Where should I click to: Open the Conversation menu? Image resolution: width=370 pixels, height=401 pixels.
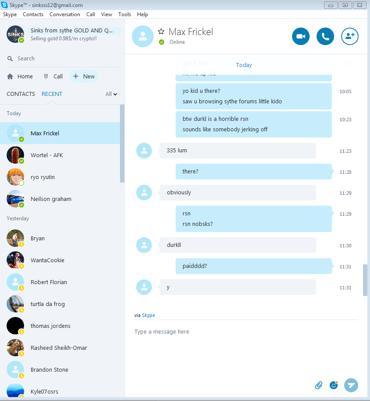pyautogui.click(x=65, y=14)
